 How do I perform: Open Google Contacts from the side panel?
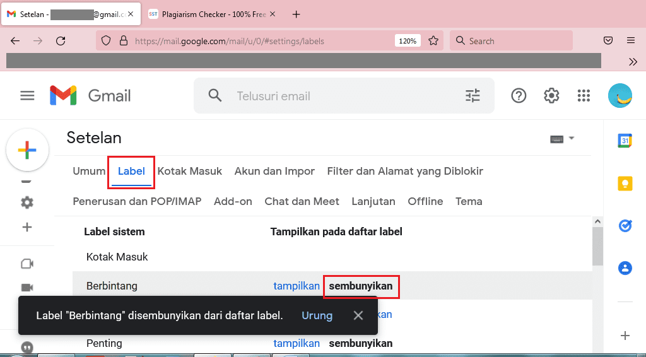click(x=625, y=268)
